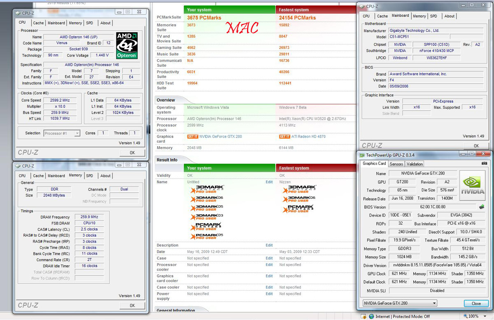Open the Mainboard tab in the CPU-Z processor window

click(x=56, y=23)
